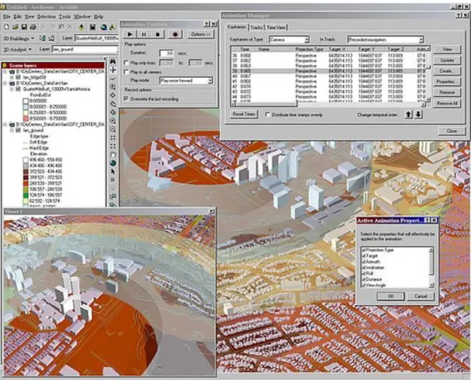
Task: Toggle Play only from checkbox
Action: 127,63
